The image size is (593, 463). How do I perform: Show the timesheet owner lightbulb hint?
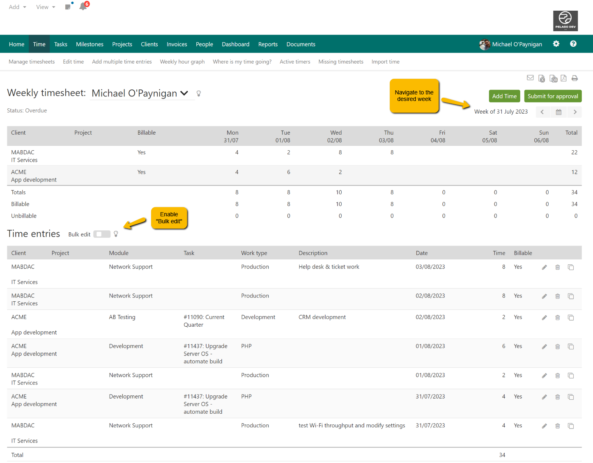point(199,93)
